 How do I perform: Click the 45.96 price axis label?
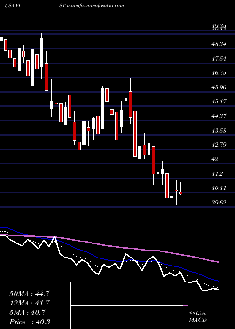[x=219, y=87]
